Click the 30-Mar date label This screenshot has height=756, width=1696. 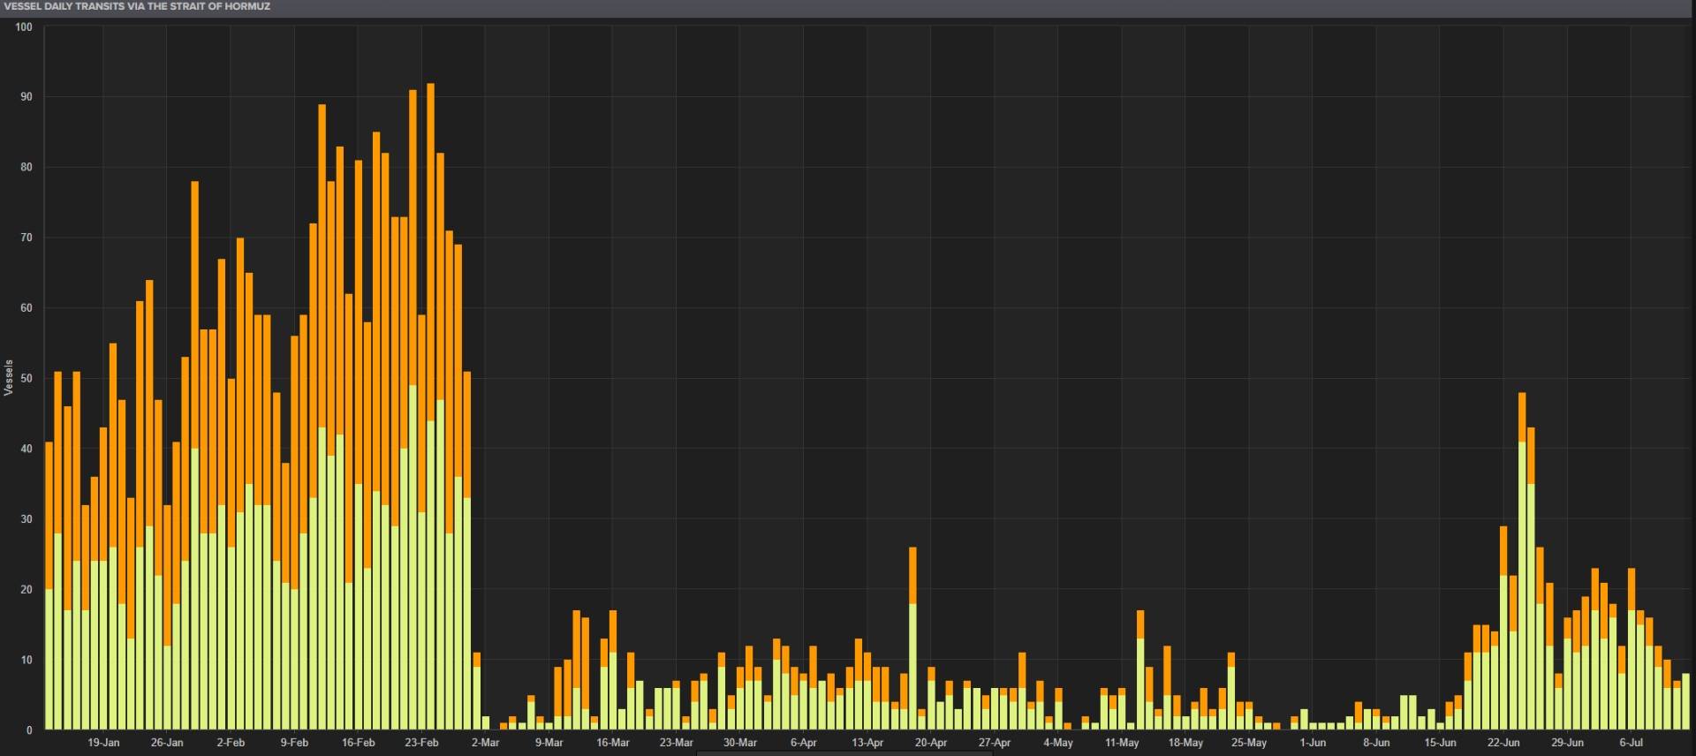click(x=740, y=743)
